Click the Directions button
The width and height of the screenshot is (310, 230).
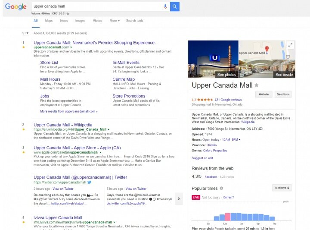tap(283, 95)
